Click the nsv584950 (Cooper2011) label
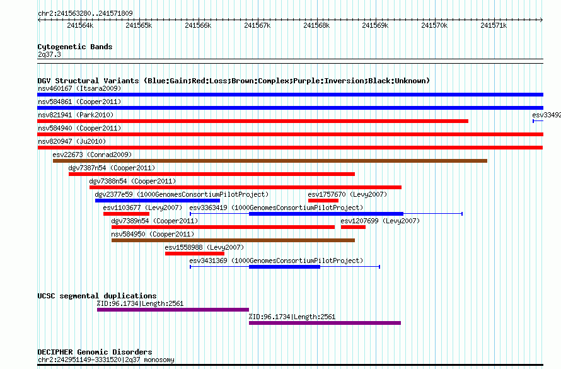This screenshot has height=369, width=561. pos(153,234)
